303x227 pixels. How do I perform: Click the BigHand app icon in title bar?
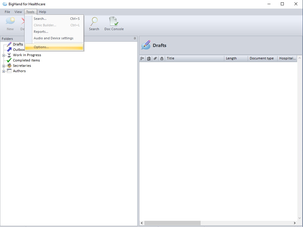point(5,4)
